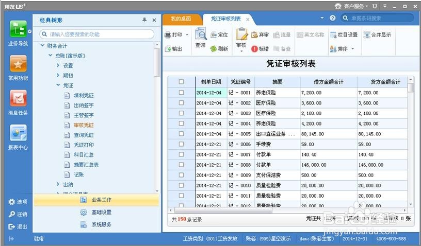Click the 单据条码搜索 search field

tap(377, 18)
